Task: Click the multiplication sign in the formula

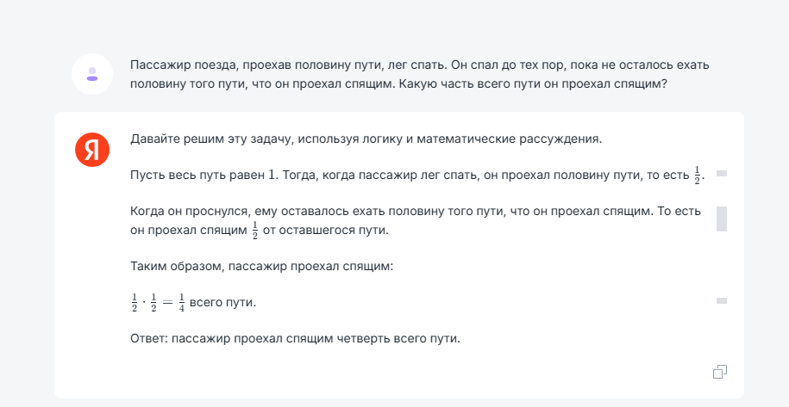Action: [x=144, y=303]
